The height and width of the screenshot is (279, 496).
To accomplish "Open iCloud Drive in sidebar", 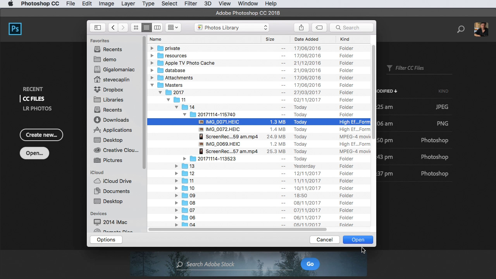I will (x=117, y=181).
